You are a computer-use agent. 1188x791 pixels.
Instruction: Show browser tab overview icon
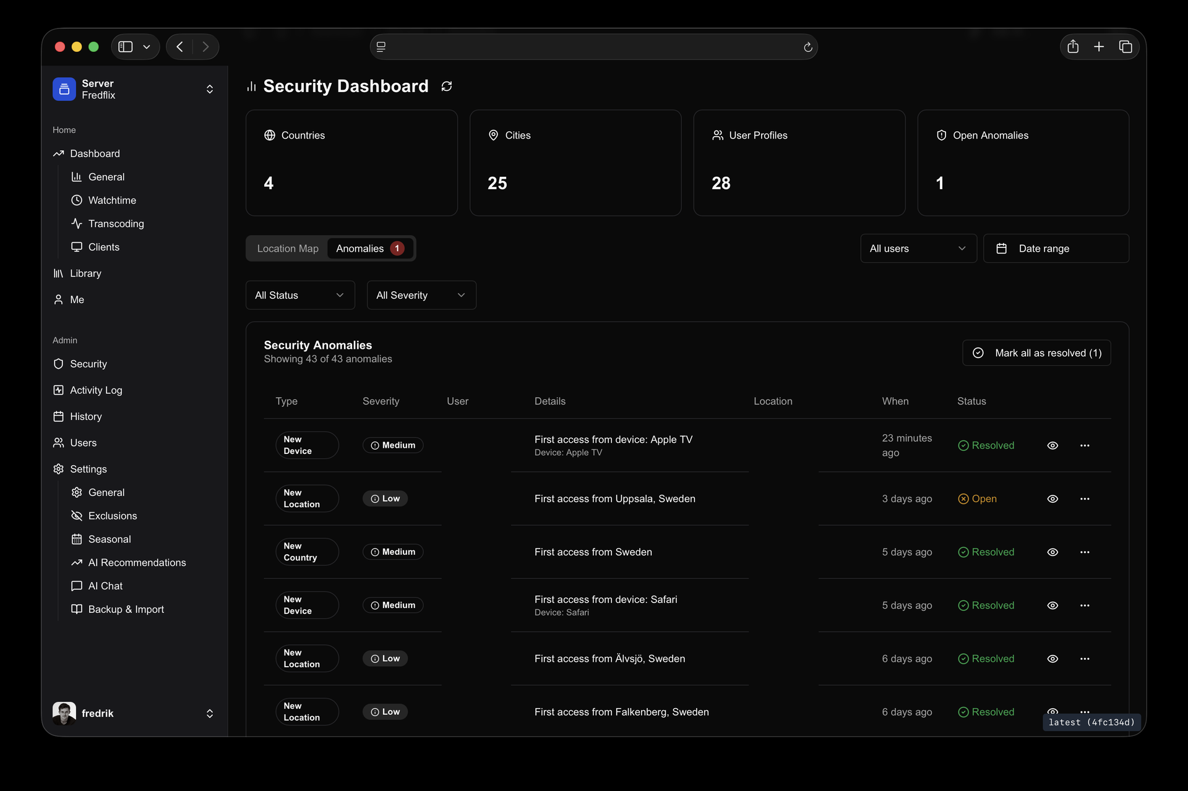coord(1126,46)
